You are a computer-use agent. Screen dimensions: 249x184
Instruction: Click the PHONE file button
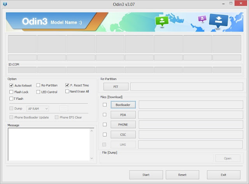(x=123, y=125)
